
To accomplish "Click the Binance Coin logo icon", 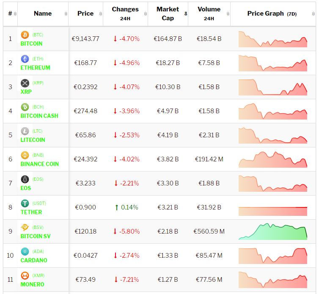I will click(x=25, y=155).
